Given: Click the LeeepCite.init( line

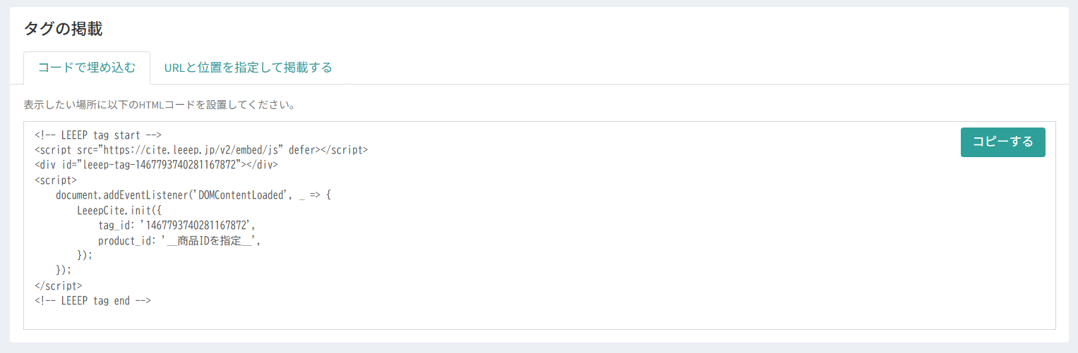Looking at the screenshot, I should (x=120, y=210).
